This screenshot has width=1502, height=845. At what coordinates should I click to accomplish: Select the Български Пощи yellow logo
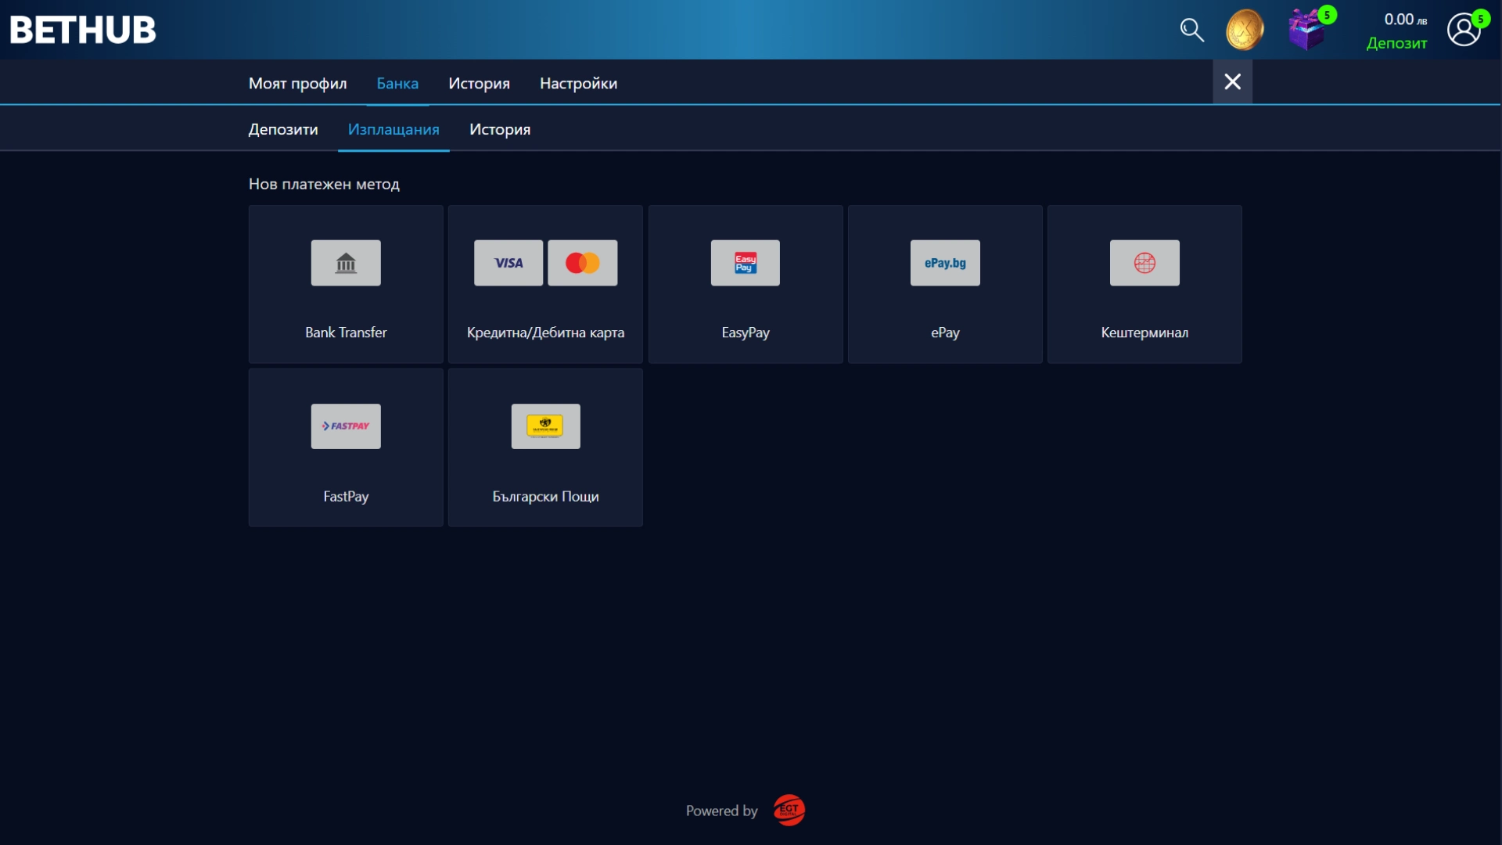[546, 426]
